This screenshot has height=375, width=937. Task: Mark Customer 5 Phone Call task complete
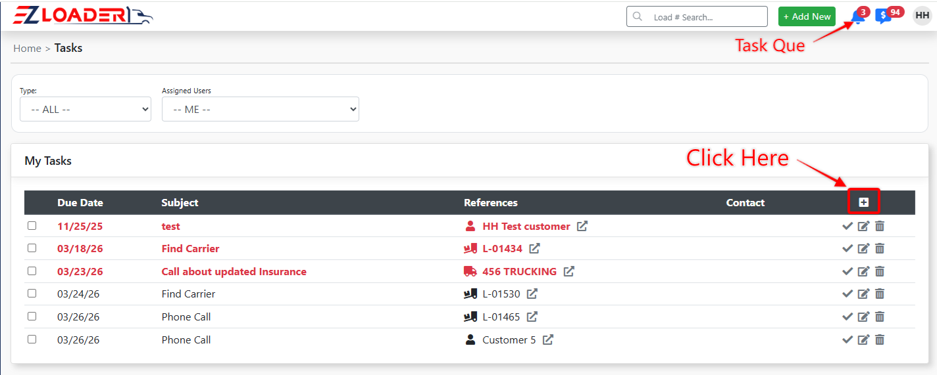click(x=848, y=340)
